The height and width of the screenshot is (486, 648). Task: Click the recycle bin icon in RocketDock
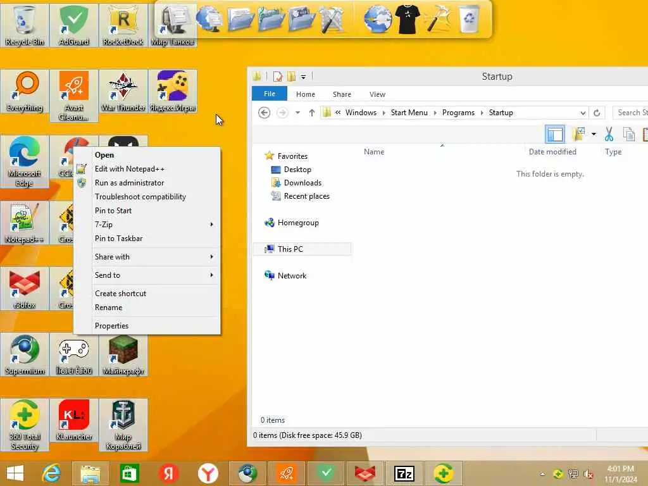point(470,19)
